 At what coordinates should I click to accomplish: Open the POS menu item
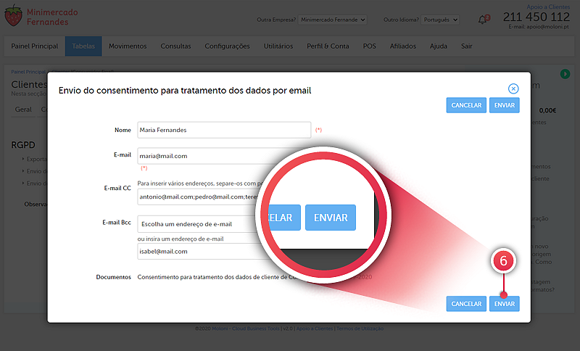[369, 46]
